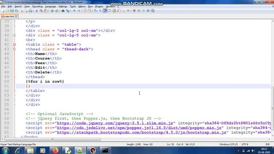Viewport: 274px width, 154px height.
Task: Open the Tools menu
Action: [x=73, y=6]
